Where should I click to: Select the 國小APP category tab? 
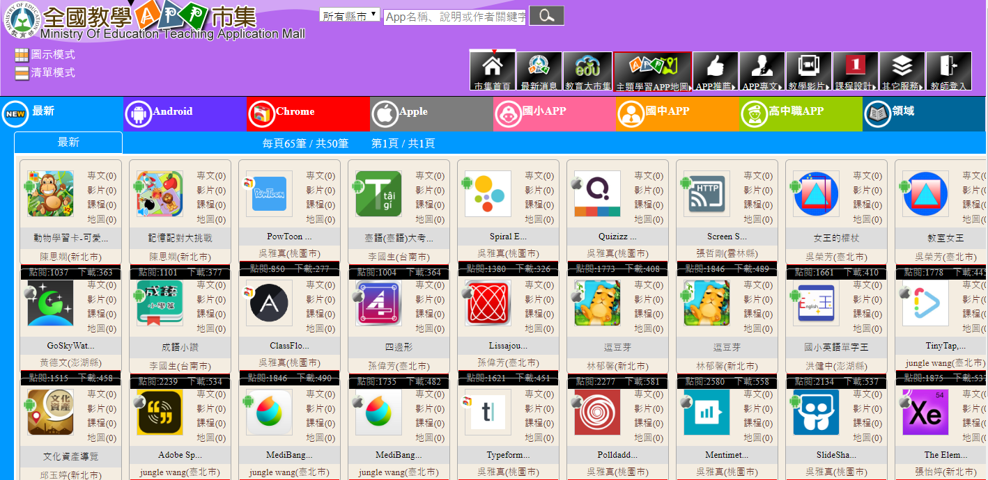coord(555,114)
